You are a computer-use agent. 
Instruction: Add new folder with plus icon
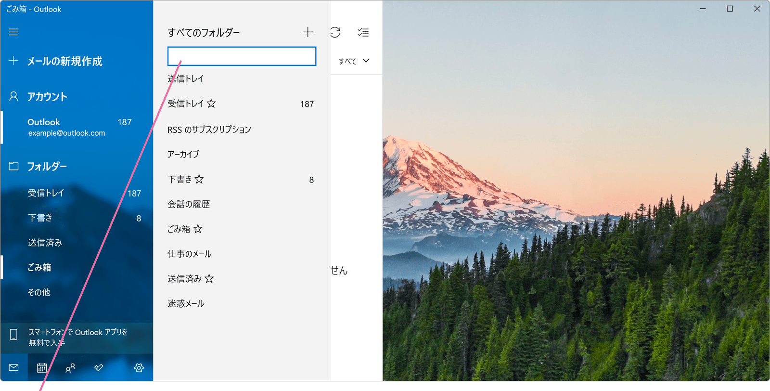click(x=308, y=32)
